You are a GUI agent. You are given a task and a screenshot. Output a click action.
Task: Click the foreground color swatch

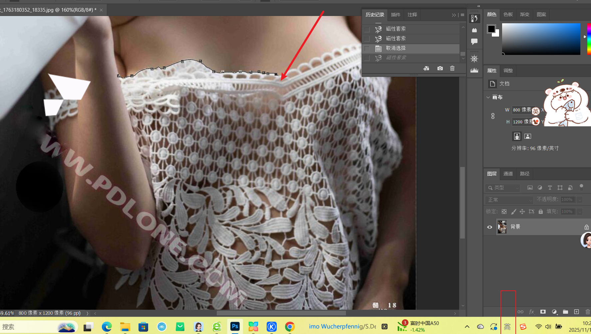point(491,29)
